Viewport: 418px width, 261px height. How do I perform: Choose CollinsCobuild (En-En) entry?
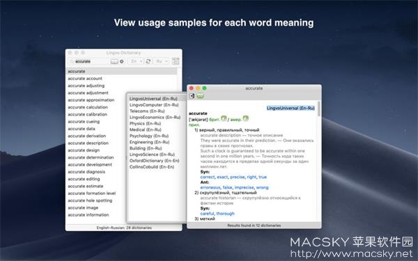pyautogui.click(x=152, y=167)
